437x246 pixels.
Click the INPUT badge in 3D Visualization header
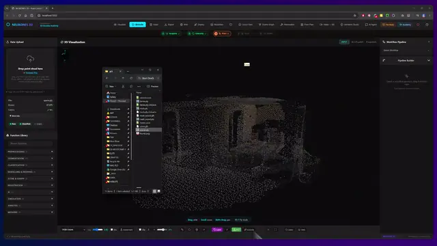344,42
